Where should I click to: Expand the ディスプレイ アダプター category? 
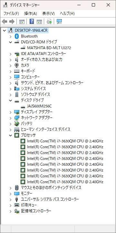click(x=10, y=112)
